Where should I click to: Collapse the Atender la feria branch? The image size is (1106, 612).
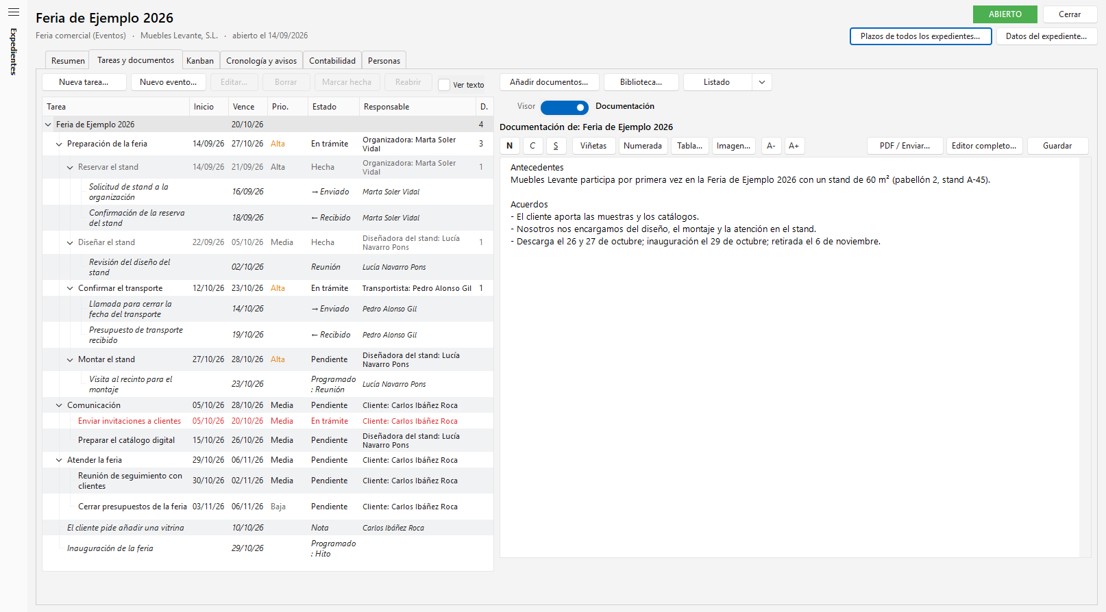(59, 460)
